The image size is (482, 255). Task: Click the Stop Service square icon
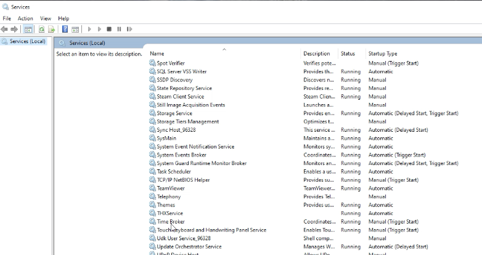point(109,29)
